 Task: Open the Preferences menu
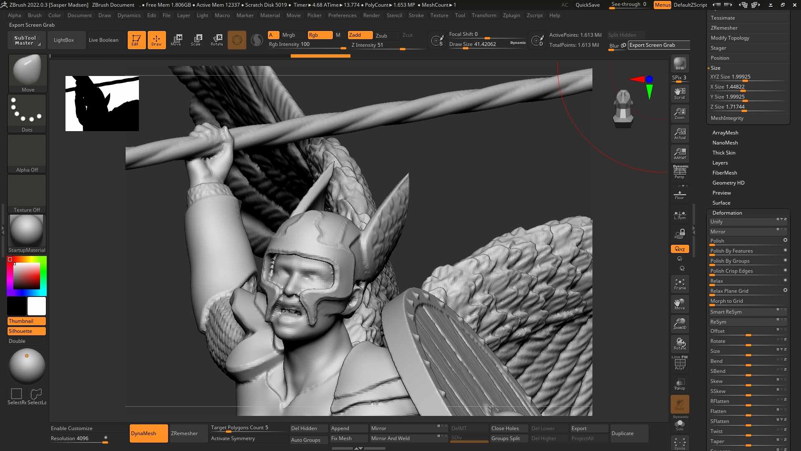pyautogui.click(x=342, y=15)
